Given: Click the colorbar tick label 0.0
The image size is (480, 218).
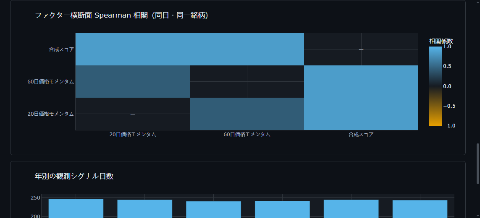Looking at the screenshot, I should [x=447, y=86].
